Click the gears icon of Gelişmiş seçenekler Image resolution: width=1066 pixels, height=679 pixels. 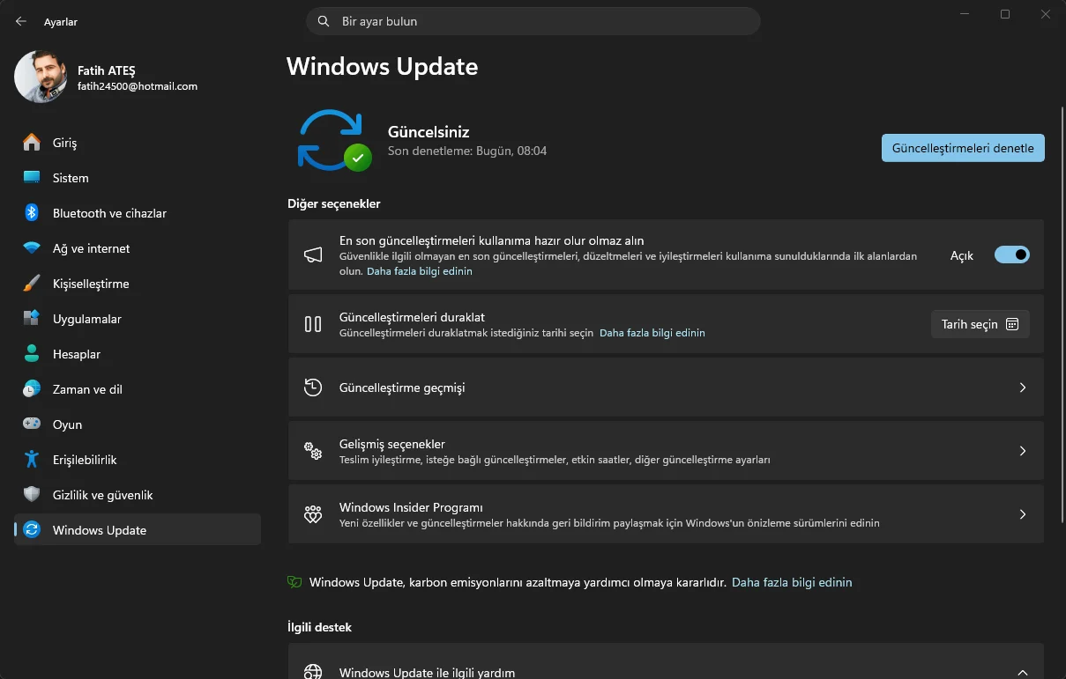click(313, 451)
